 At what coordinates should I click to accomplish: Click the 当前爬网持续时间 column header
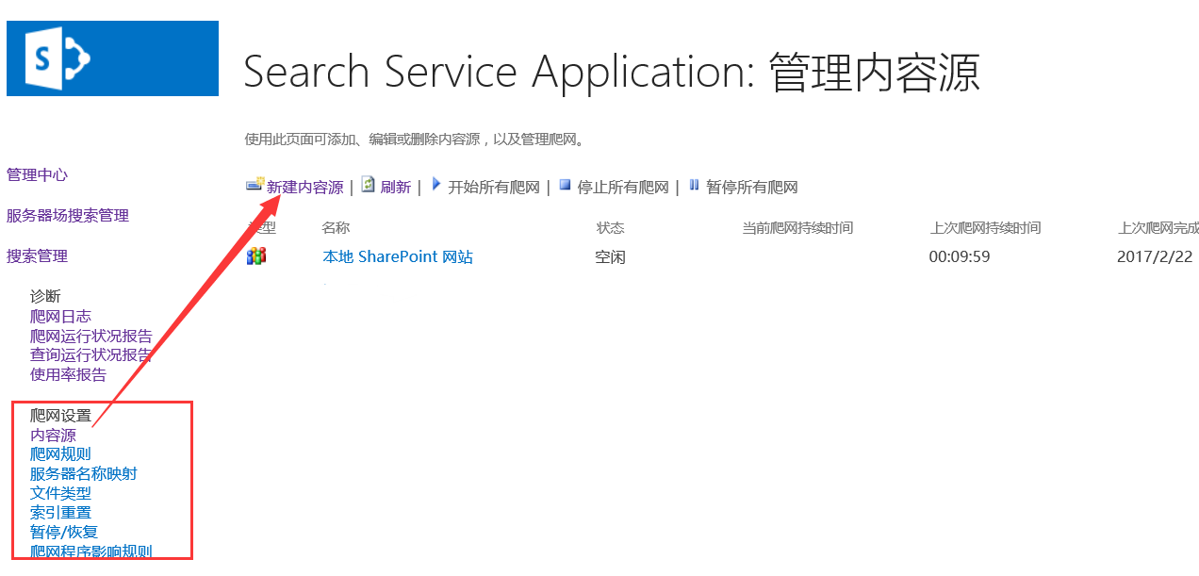797,227
